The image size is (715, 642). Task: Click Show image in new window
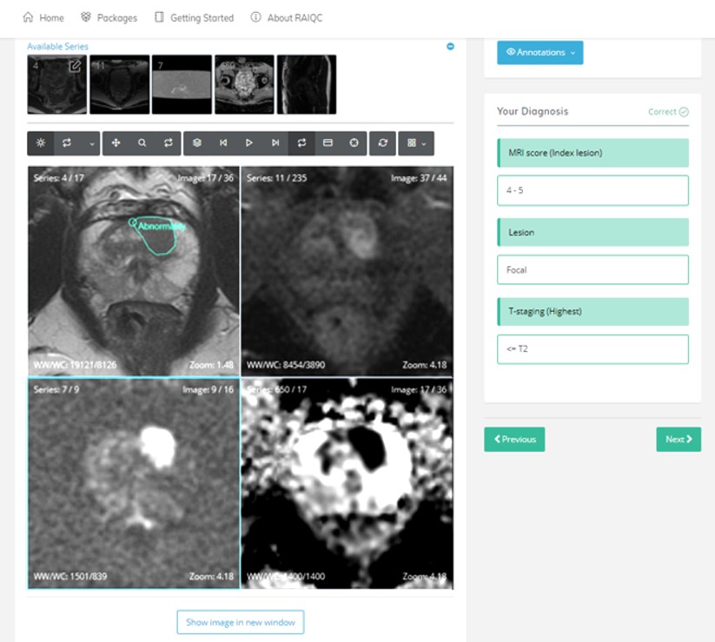(x=241, y=622)
